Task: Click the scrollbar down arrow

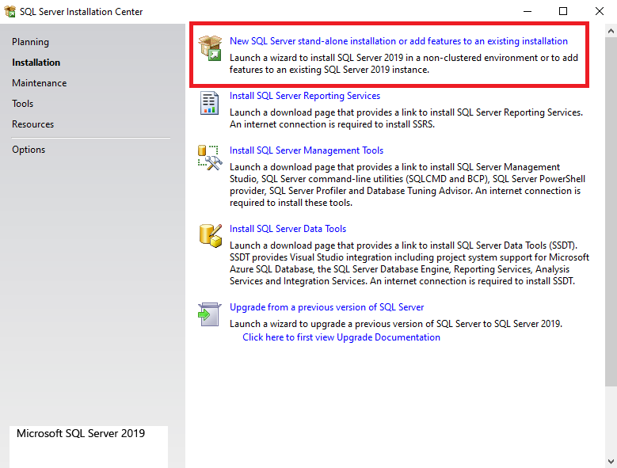Action: click(611, 462)
